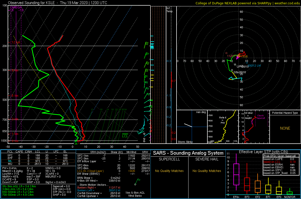Click the EF1 axis label
The height and width of the screenshot is (199, 301).
point(268,197)
